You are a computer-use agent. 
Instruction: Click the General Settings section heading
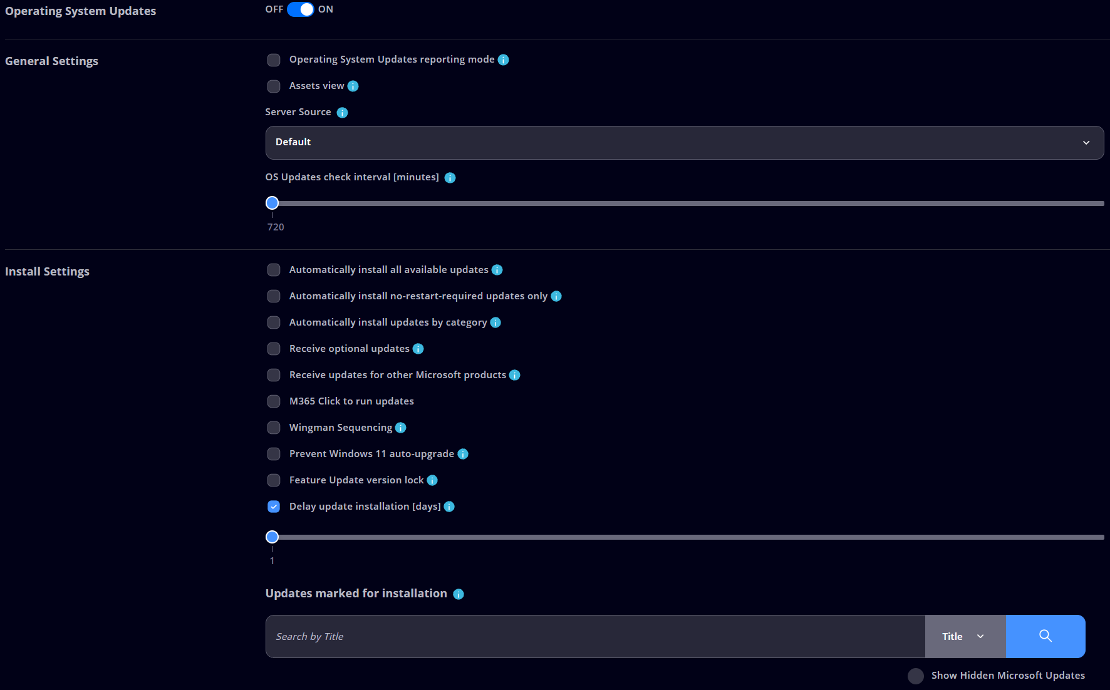[51, 61]
